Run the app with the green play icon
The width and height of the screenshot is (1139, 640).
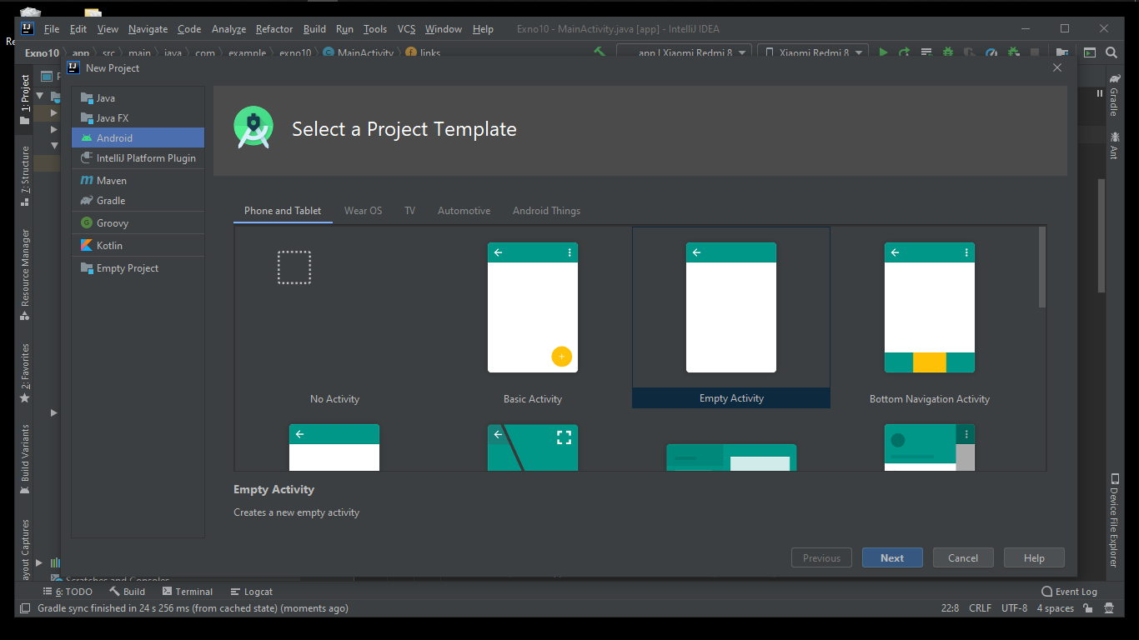click(883, 52)
